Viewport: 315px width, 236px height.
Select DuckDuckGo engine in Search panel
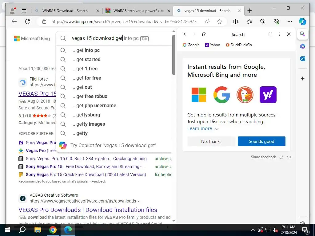[239, 45]
